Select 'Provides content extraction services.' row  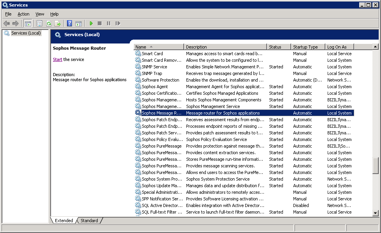(x=244, y=153)
